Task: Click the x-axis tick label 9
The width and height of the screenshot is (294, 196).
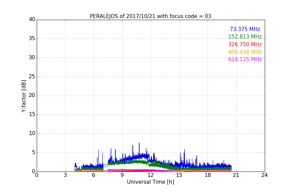Action: (122, 175)
